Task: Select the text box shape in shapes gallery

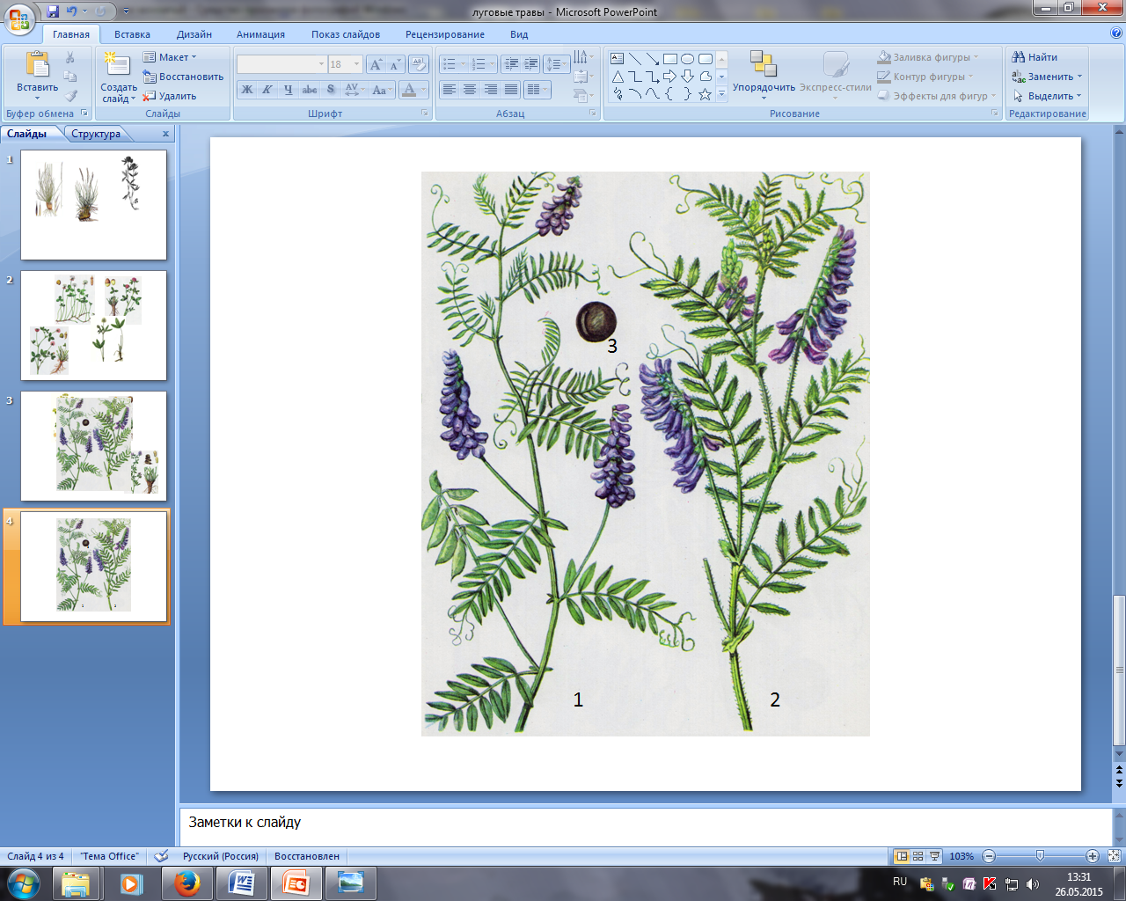Action: (x=618, y=59)
